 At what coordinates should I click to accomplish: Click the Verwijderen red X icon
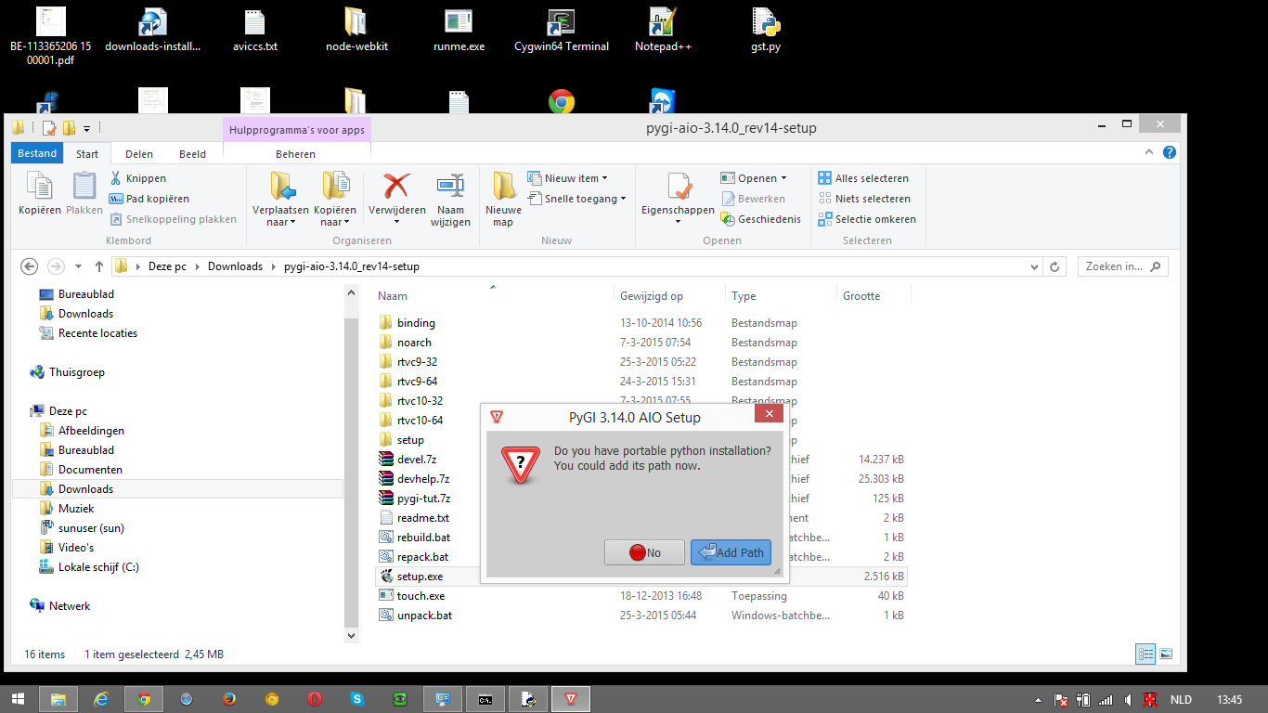396,187
